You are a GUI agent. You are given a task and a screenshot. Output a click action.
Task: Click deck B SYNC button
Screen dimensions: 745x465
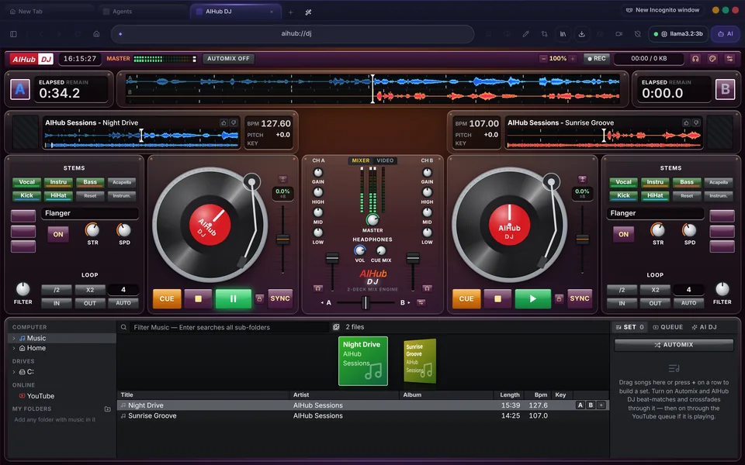point(580,299)
